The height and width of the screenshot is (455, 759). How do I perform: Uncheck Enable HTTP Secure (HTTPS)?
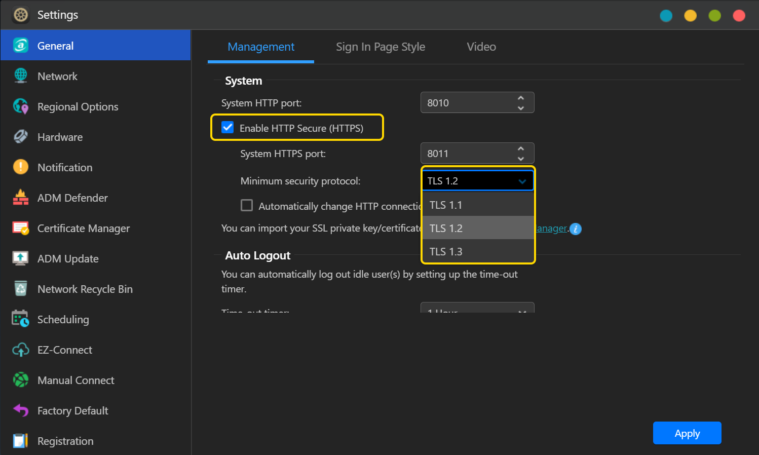pyautogui.click(x=227, y=127)
